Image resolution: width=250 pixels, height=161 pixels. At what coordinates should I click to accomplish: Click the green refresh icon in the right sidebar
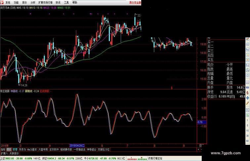[247, 115]
